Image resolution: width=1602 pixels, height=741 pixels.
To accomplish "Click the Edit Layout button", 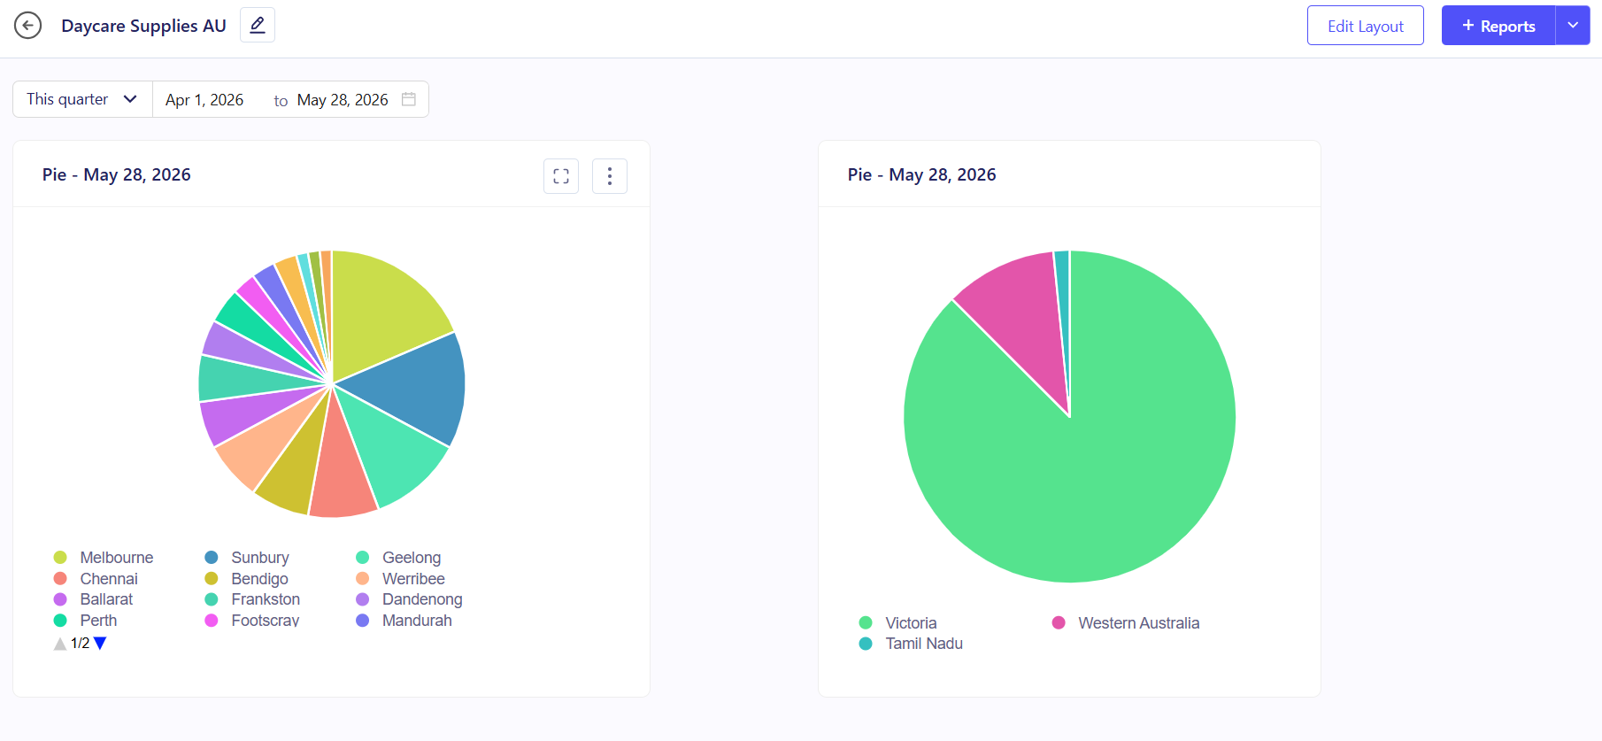I will click(x=1366, y=26).
